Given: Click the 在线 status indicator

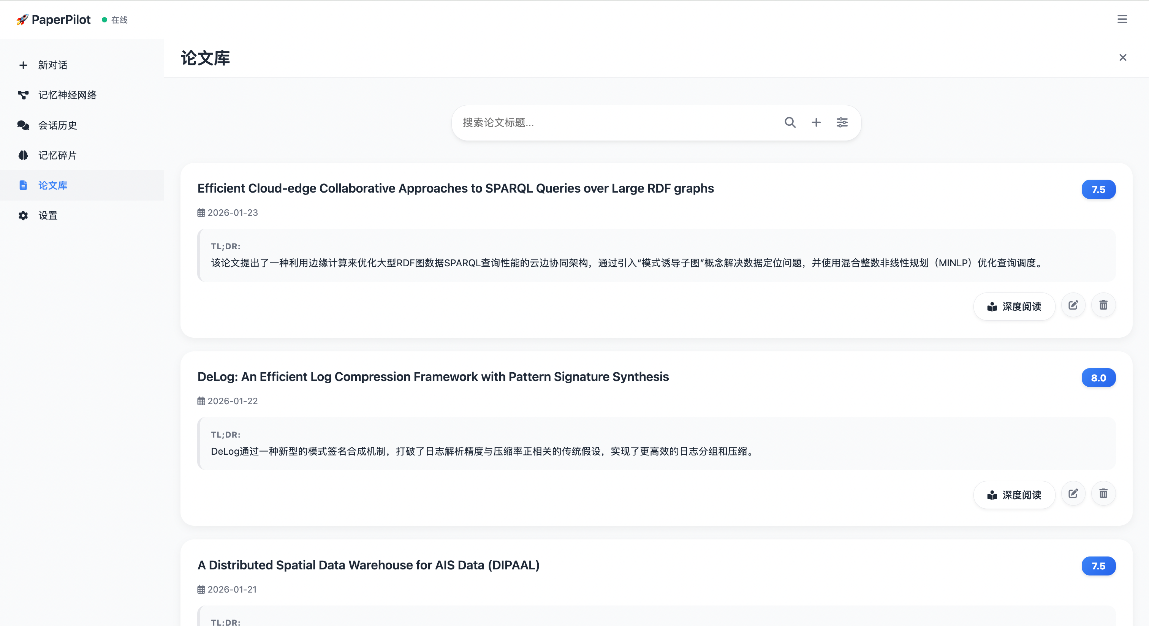Looking at the screenshot, I should tap(115, 20).
